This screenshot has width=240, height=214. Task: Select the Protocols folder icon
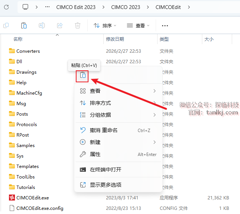point(12,124)
